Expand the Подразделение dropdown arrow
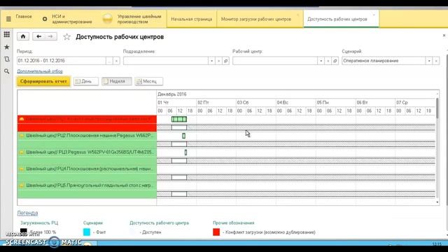The height and width of the screenshot is (252, 448). (211, 61)
